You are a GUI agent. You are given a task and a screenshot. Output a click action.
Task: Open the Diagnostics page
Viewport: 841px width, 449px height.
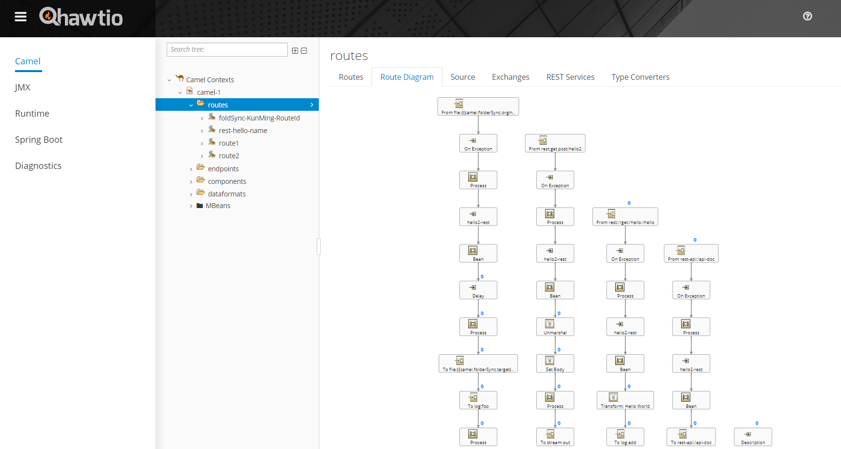click(x=38, y=165)
